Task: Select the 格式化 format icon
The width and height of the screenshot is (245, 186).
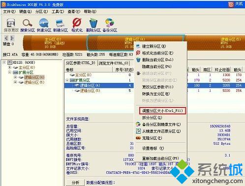Action: pyautogui.click(x=77, y=23)
